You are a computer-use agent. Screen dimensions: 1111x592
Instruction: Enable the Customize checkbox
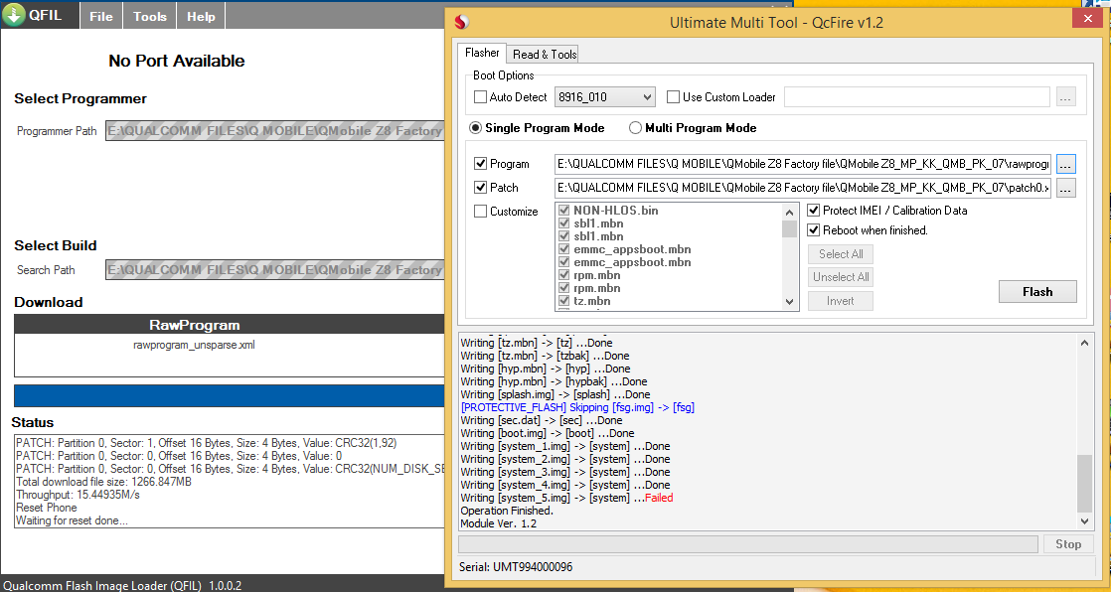point(480,211)
